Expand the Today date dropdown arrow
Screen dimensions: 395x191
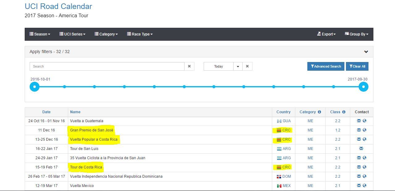238,66
